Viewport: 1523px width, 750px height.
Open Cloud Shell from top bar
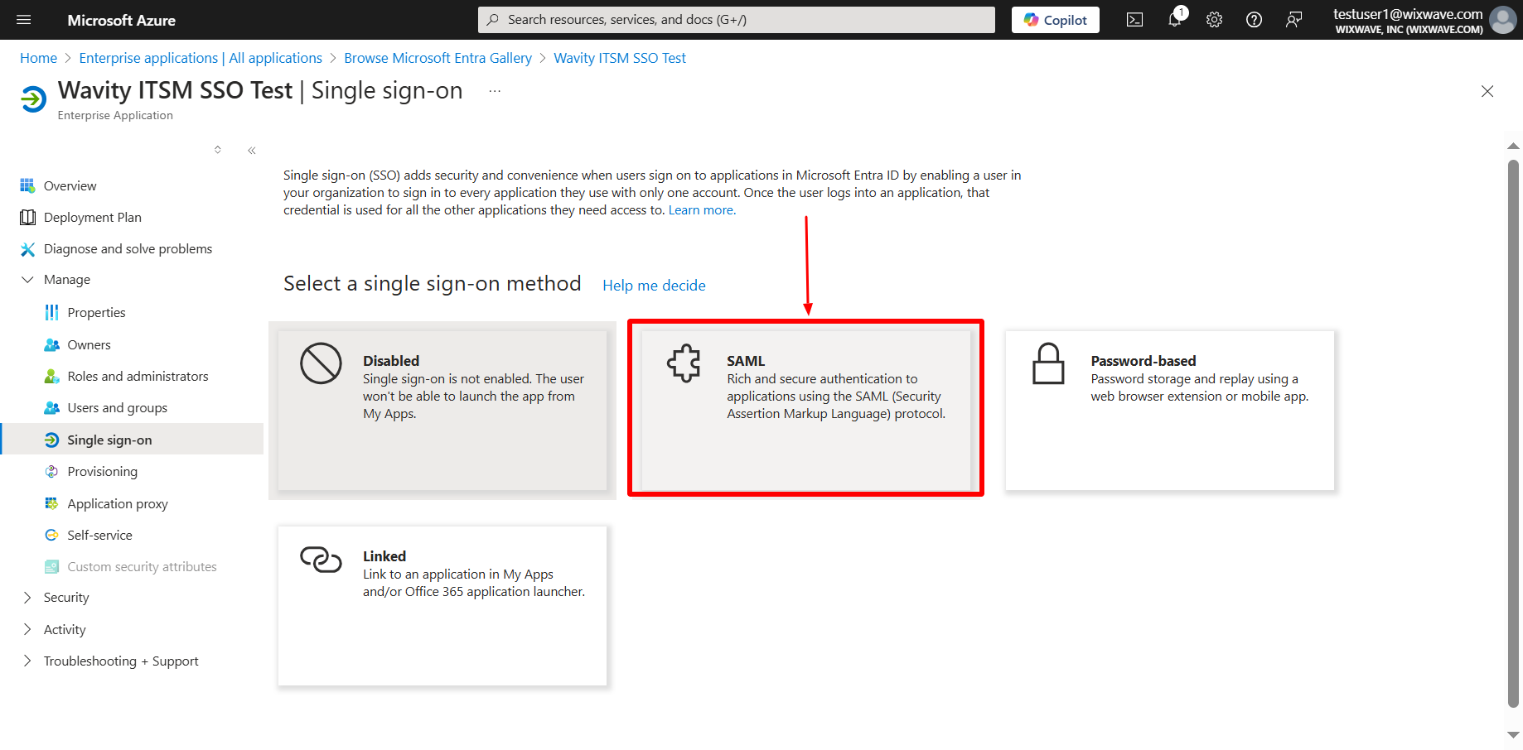click(1134, 20)
